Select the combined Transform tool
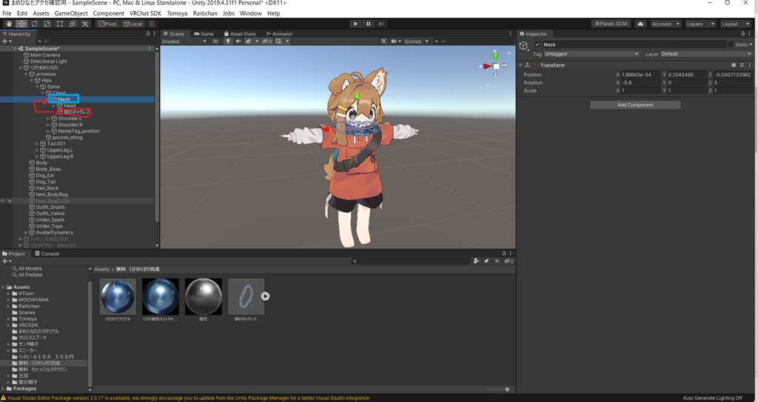The width and height of the screenshot is (758, 402). (x=73, y=24)
